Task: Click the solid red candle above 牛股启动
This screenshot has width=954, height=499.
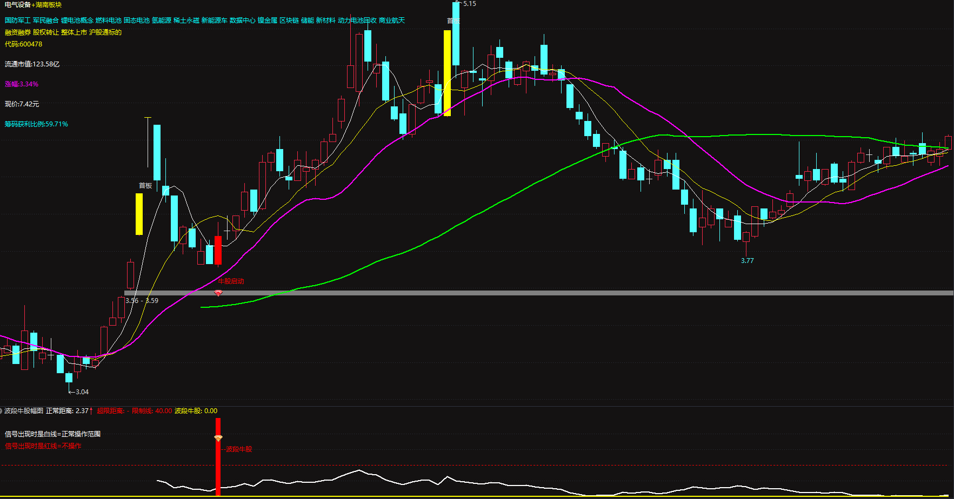Action: coord(218,250)
